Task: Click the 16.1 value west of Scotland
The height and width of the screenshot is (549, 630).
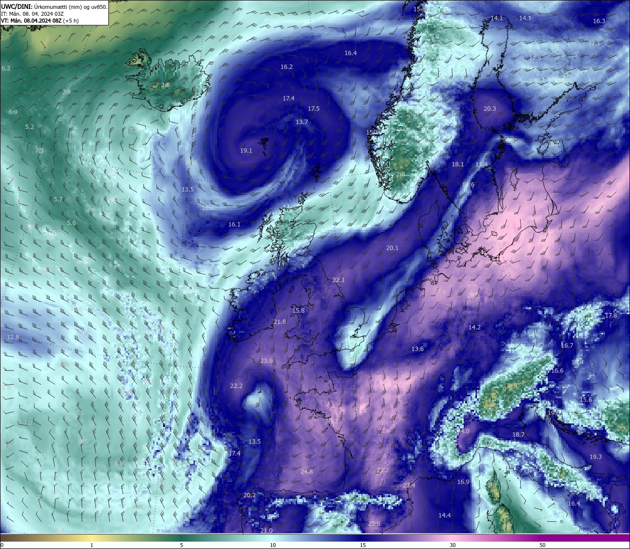Action: click(x=234, y=225)
